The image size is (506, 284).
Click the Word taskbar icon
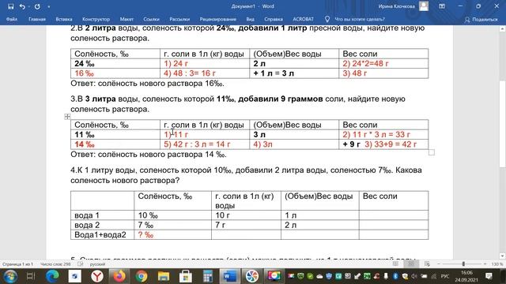[x=230, y=276]
